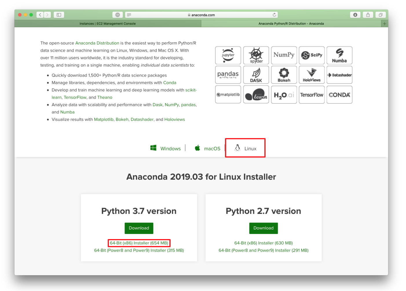Click the matplotlib logo tile
Viewport: 406px width, 291px height.
(228, 95)
